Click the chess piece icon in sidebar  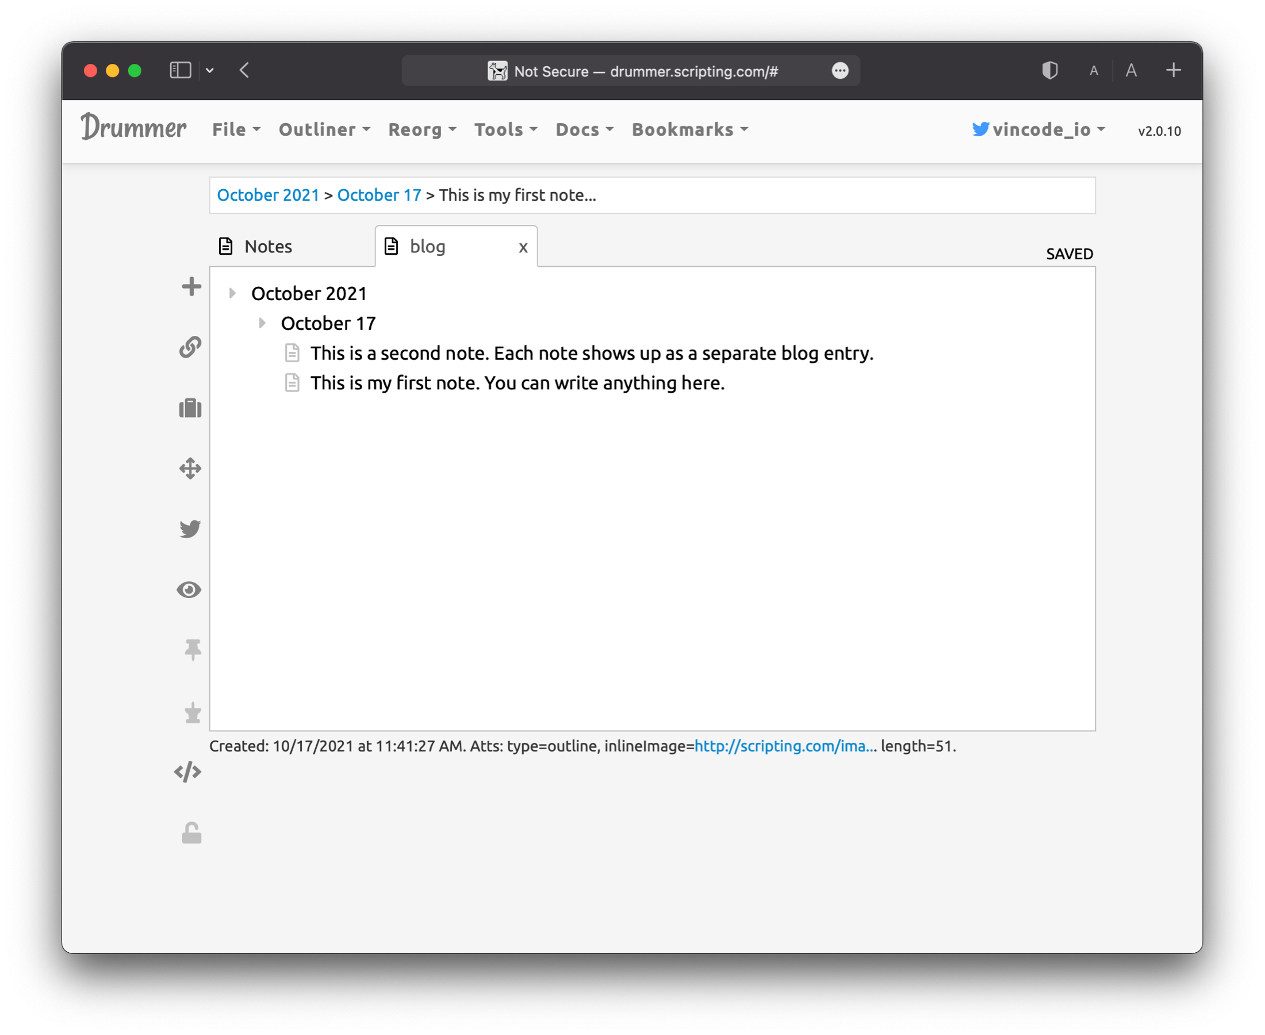point(193,712)
